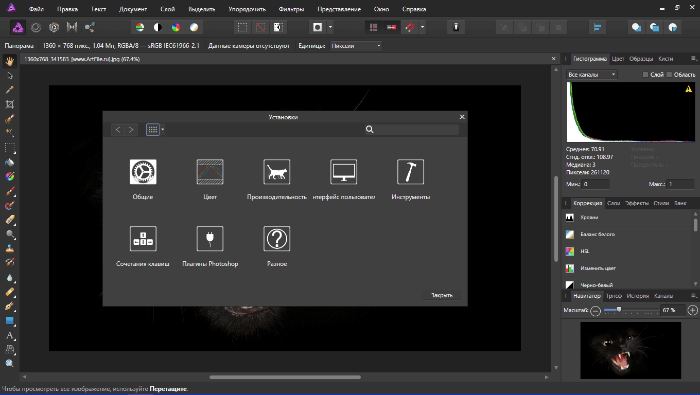The image size is (700, 395).
Task: Open Цвет settings in Установки dialog
Action: click(x=210, y=179)
